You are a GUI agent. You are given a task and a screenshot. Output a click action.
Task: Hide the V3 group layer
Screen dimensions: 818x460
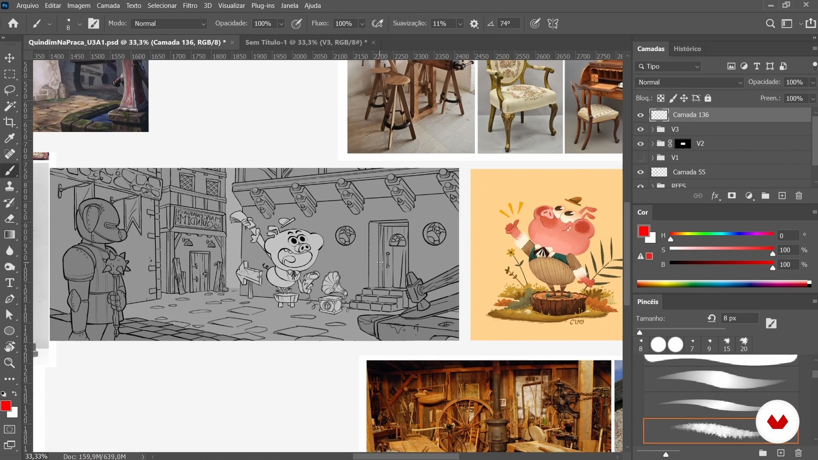(x=640, y=129)
